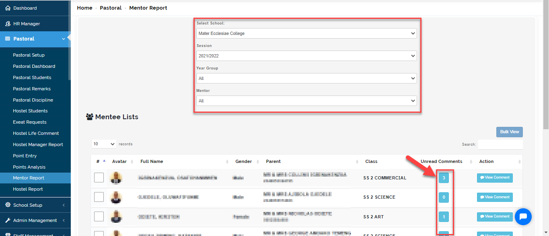Click the Admin Management wrench icon
Image resolution: width=549 pixels, height=236 pixels.
[x=8, y=220]
